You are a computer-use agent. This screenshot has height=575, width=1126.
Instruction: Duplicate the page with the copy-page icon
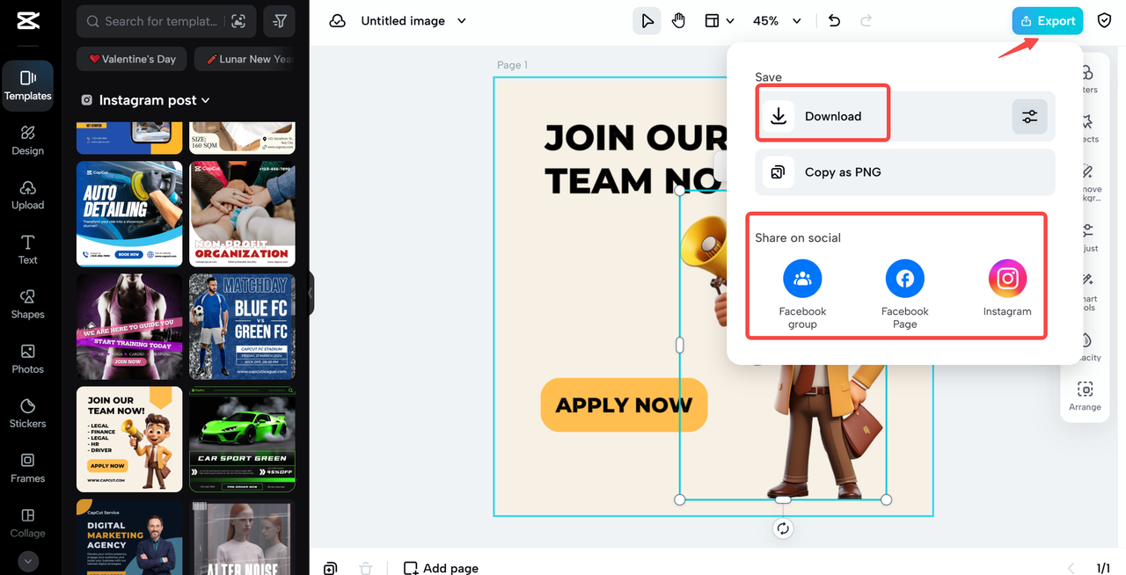tap(330, 568)
